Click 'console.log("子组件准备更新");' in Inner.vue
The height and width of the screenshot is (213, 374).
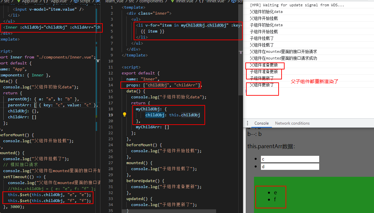(x=166, y=187)
